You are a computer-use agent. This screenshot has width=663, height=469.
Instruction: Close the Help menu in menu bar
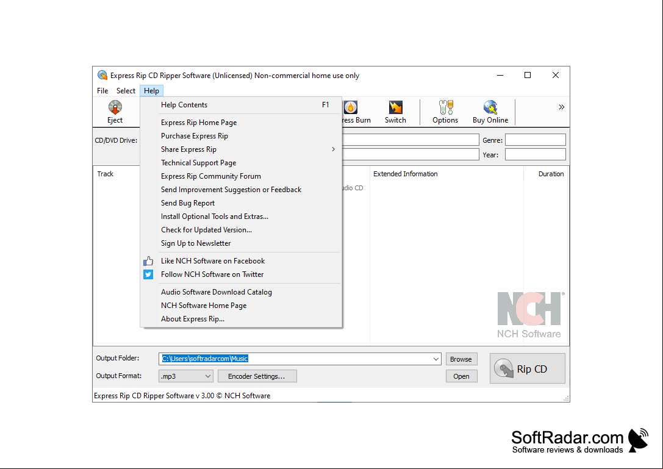[x=151, y=91]
